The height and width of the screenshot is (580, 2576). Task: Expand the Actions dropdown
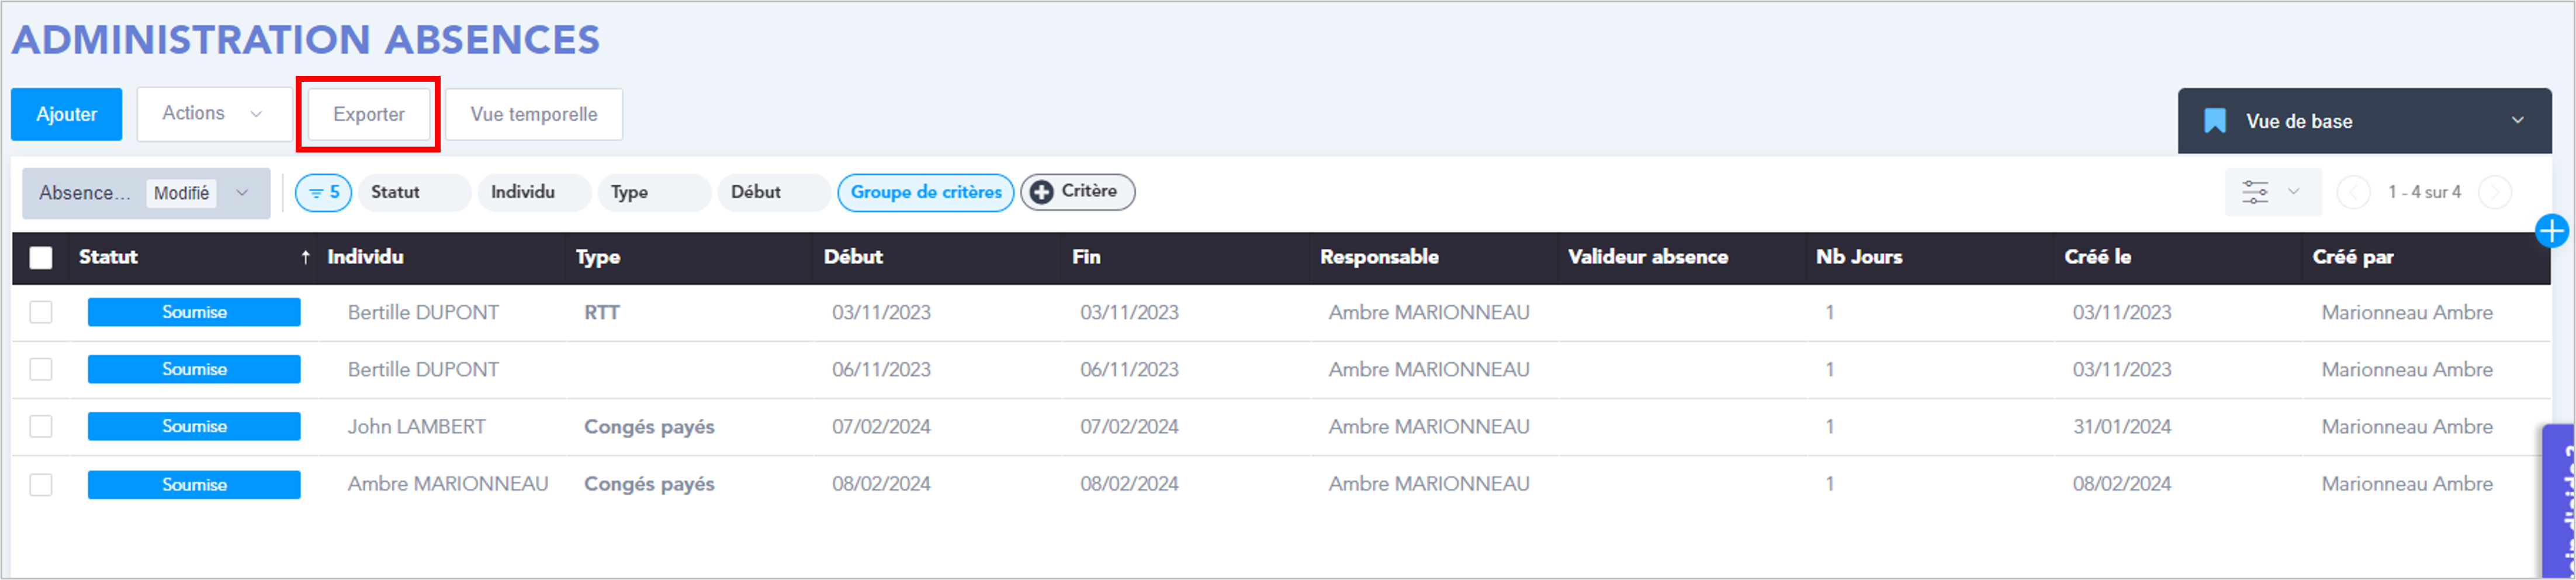click(214, 114)
